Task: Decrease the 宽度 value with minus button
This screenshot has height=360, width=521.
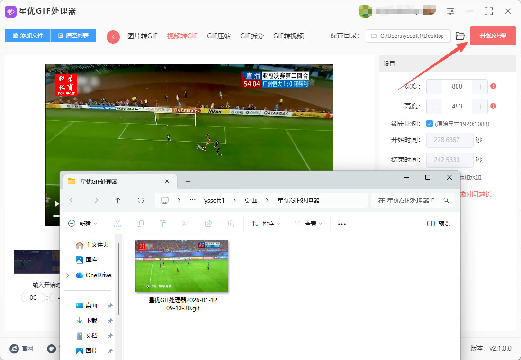Action: [434, 87]
